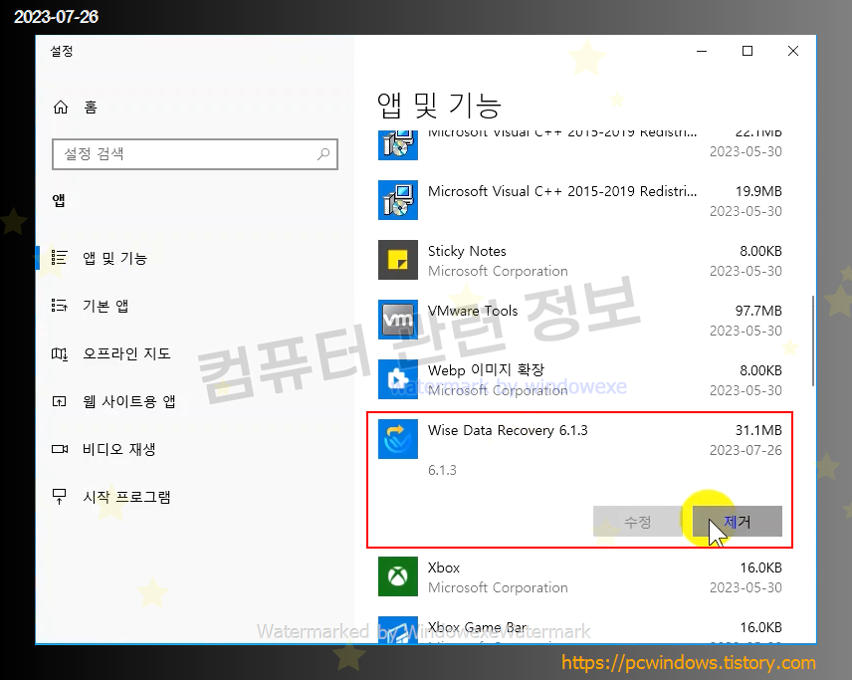The width and height of the screenshot is (852, 680).
Task: Select the 앱 및 기능 list icon
Action: pyautogui.click(x=60, y=258)
